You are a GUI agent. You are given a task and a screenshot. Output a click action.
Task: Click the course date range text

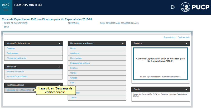[119, 23]
